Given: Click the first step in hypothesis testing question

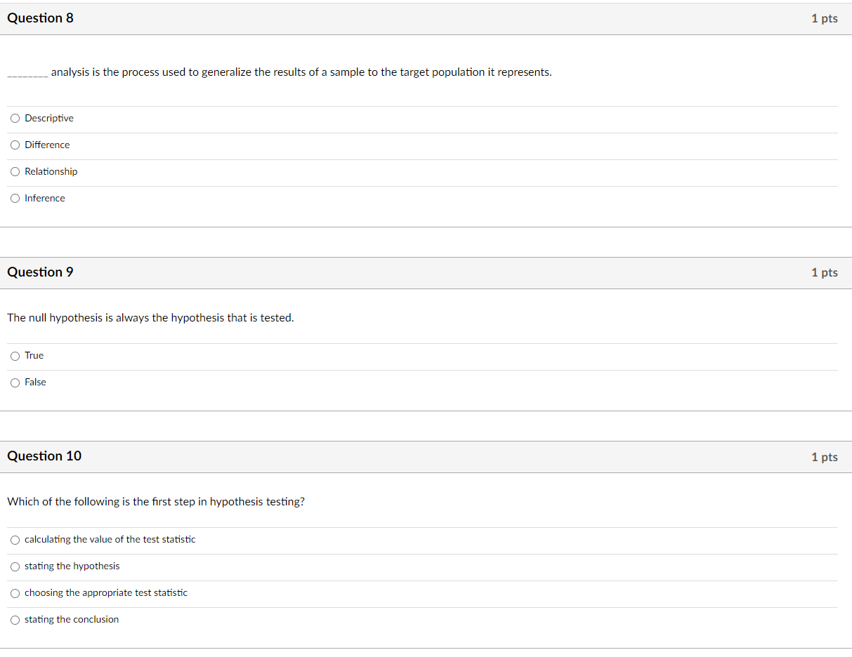Looking at the screenshot, I should (x=156, y=502).
